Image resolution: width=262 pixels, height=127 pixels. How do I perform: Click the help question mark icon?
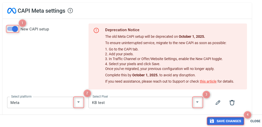[70, 11]
